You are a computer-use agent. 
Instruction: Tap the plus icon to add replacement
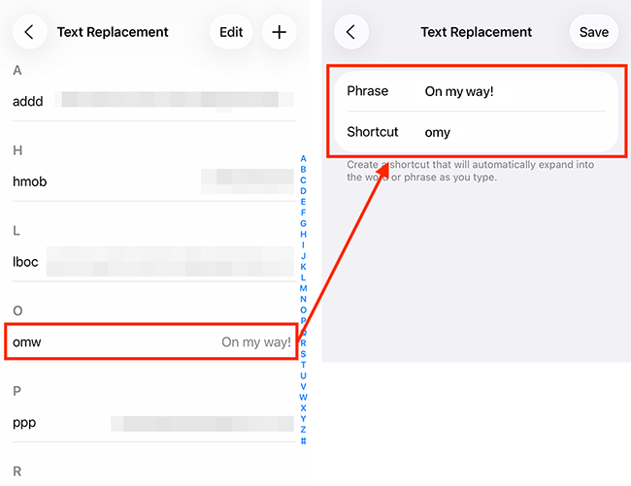279,32
